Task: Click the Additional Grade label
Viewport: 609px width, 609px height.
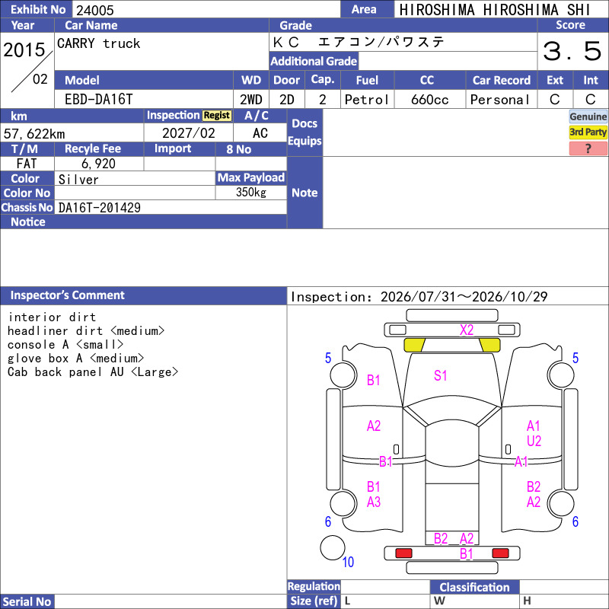Action: (x=314, y=61)
